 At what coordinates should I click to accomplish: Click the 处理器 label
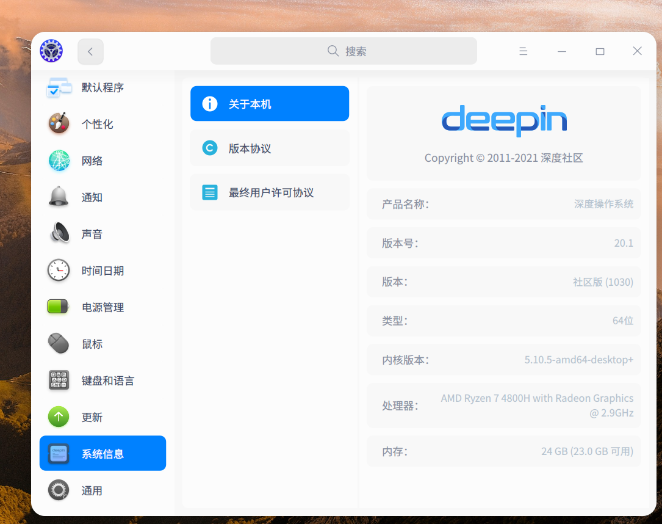(400, 406)
